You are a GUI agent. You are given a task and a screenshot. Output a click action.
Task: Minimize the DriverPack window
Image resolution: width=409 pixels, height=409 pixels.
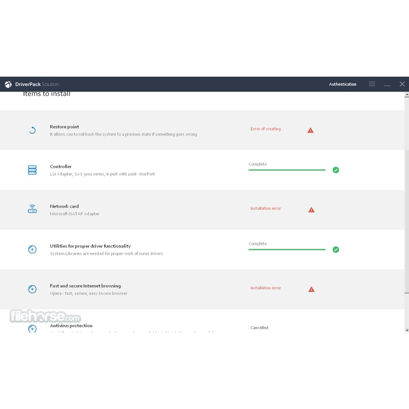tap(387, 84)
